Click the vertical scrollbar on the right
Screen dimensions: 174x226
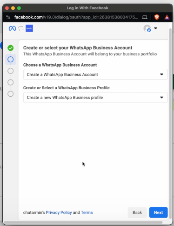click(x=170, y=124)
